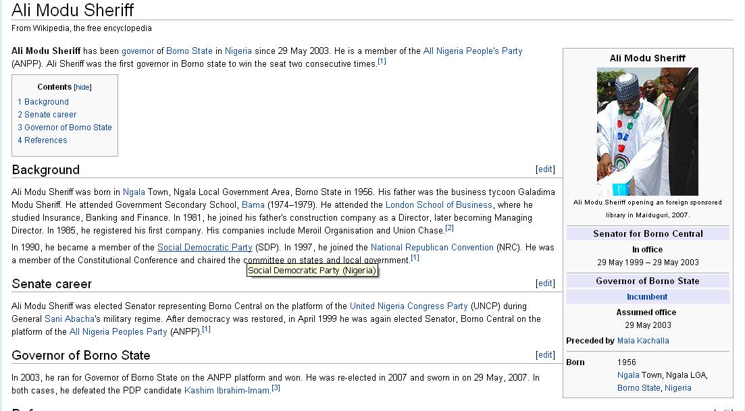Open the All Nigeria People's Party link
The width and height of the screenshot is (745, 411).
click(x=472, y=51)
